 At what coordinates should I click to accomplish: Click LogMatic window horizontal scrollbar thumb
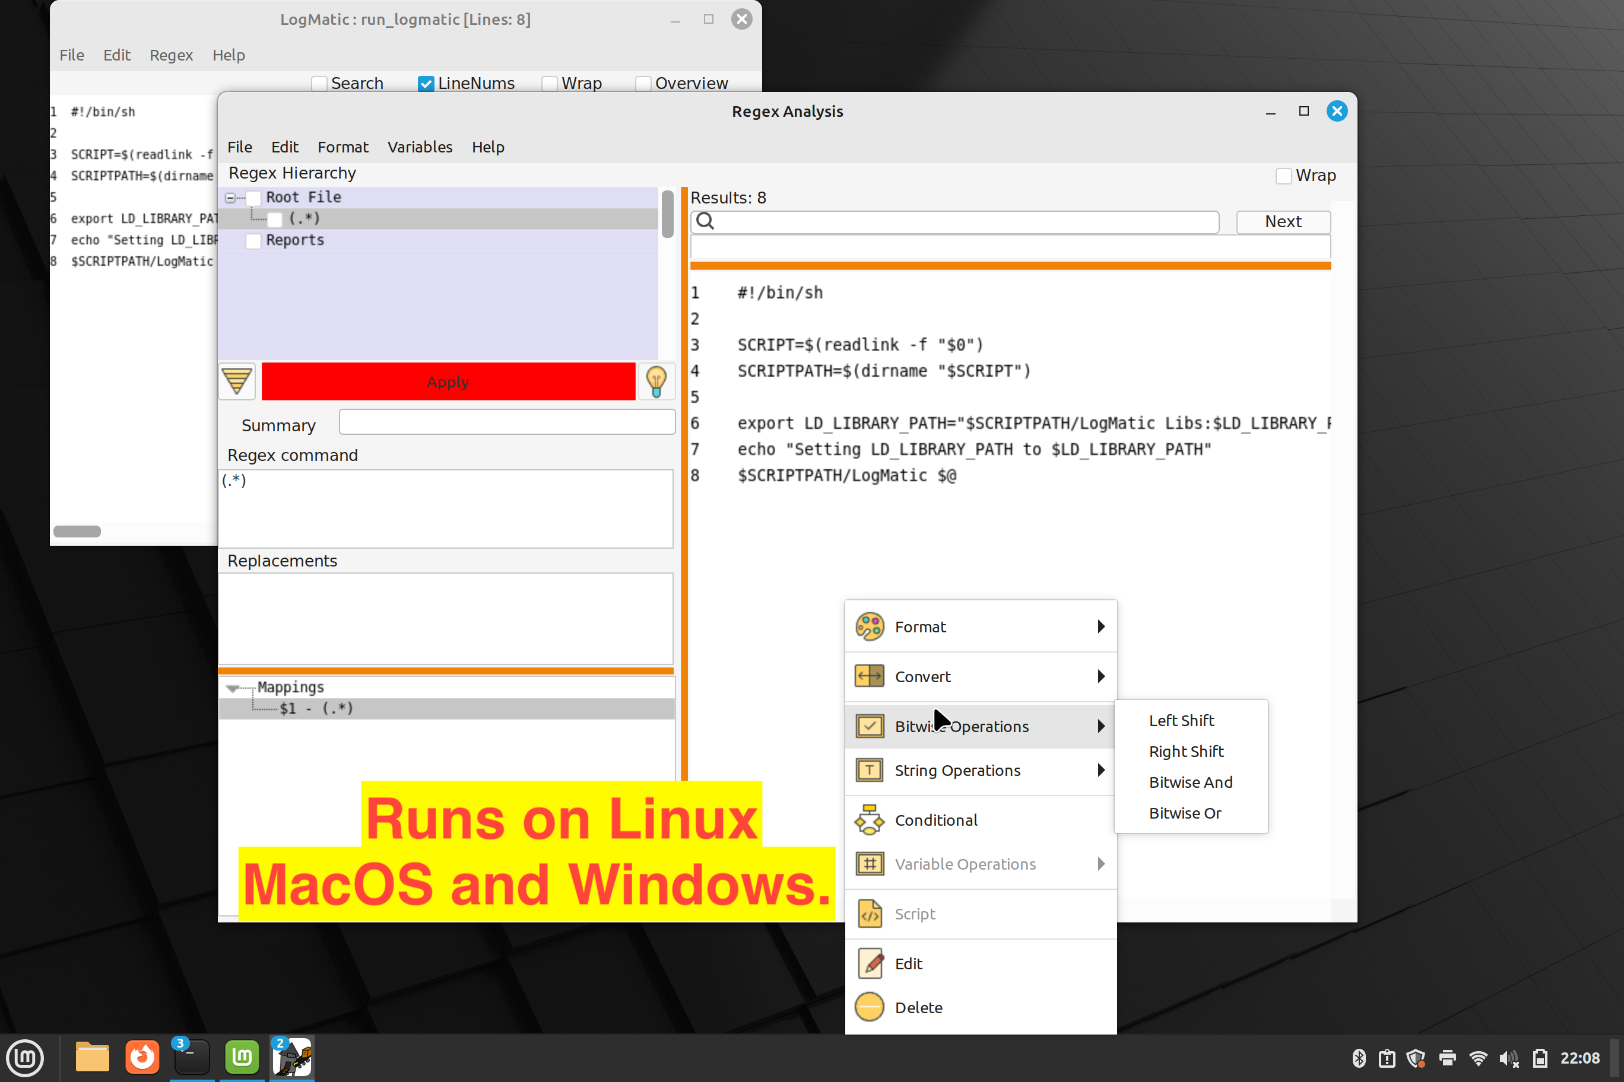pyautogui.click(x=77, y=532)
